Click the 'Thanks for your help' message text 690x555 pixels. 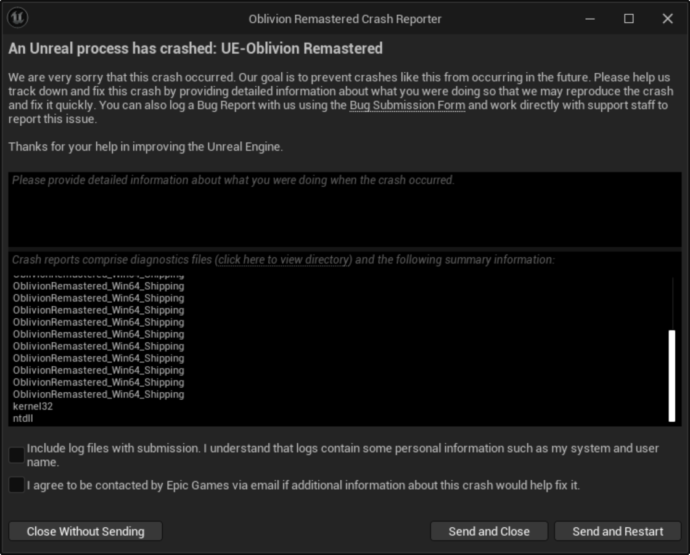(146, 147)
